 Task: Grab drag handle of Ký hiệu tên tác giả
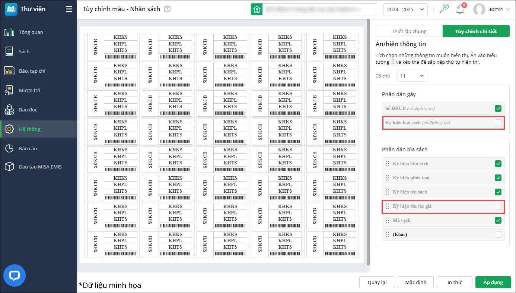387,206
